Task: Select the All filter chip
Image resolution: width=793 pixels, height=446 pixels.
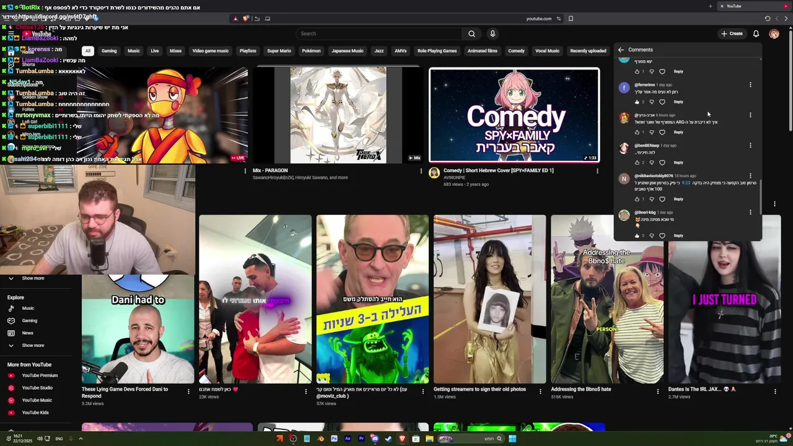Action: (x=88, y=51)
